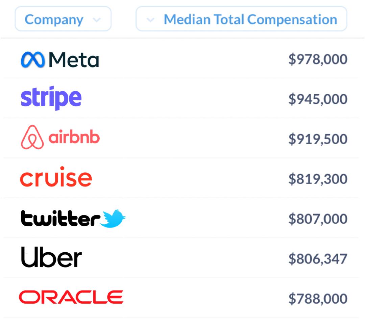Click the Airbnb Bélo symbol icon
This screenshot has width=365, height=327.
point(32,137)
